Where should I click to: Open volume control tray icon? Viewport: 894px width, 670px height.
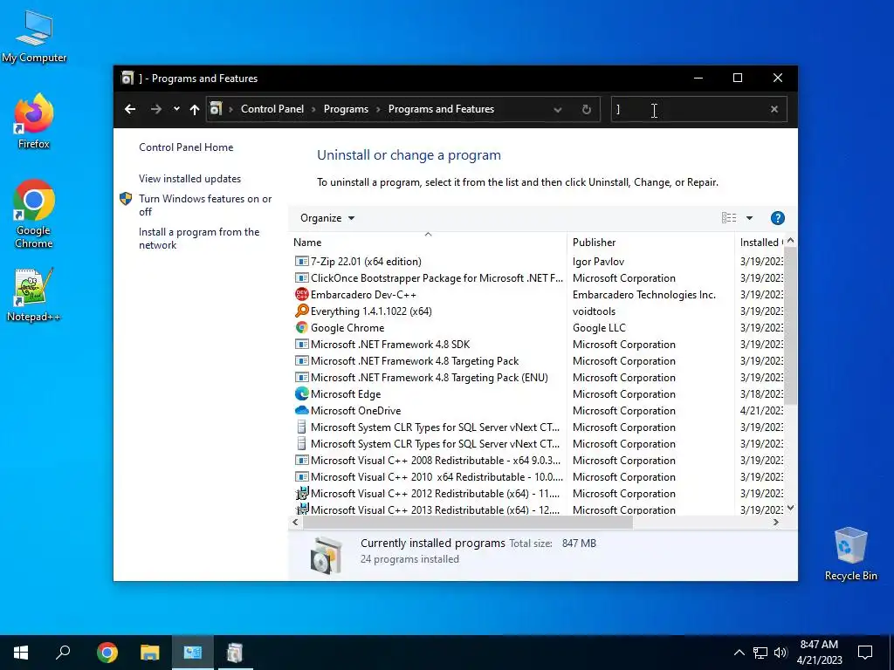tap(781, 653)
